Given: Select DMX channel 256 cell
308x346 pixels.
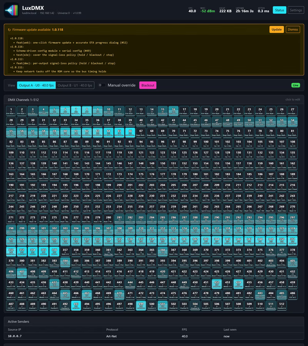Looking at the screenshot, I should 141,208.
